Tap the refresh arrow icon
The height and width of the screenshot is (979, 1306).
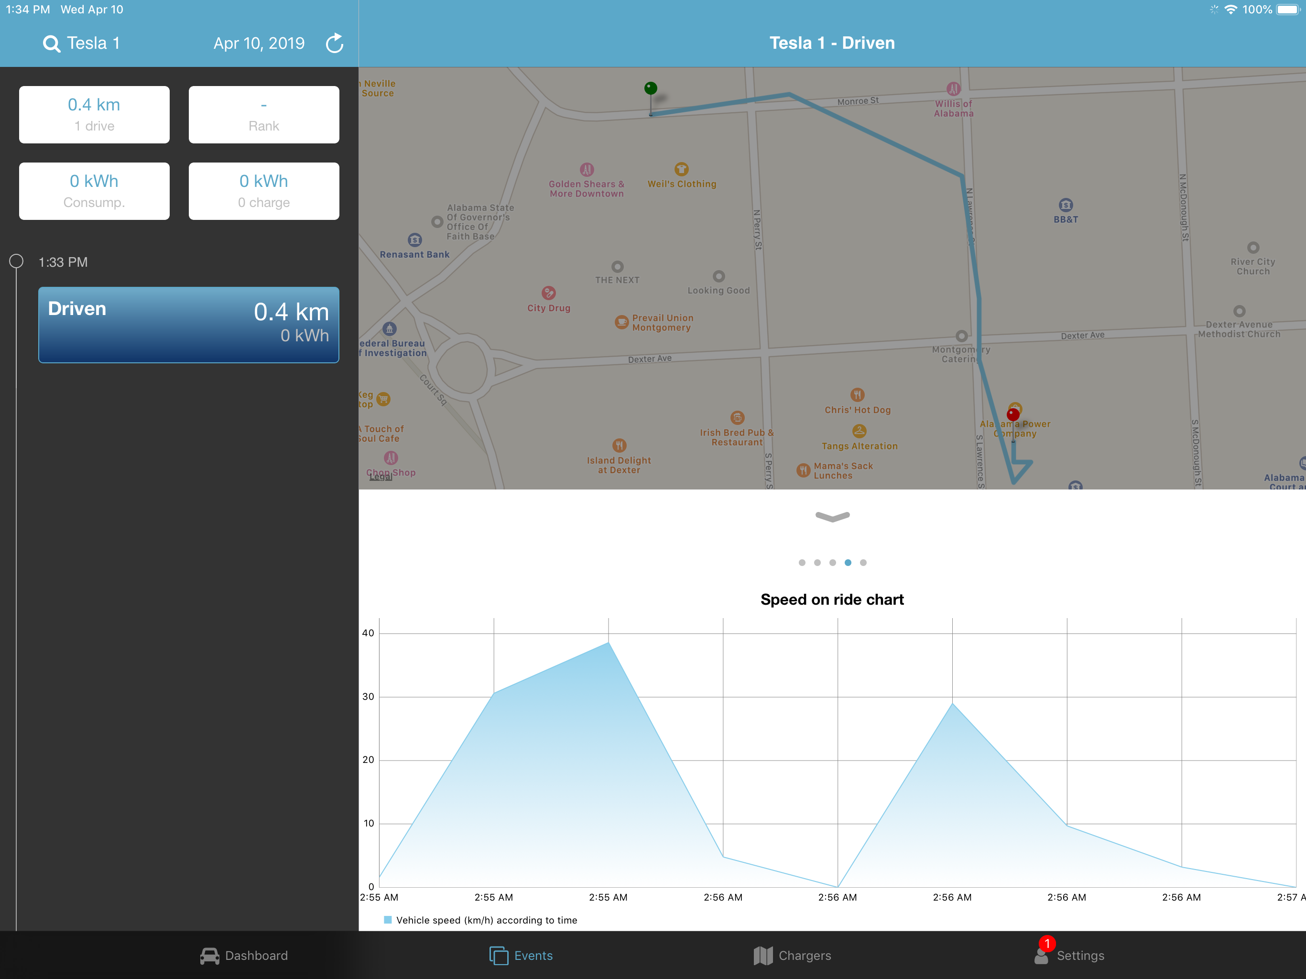[335, 43]
